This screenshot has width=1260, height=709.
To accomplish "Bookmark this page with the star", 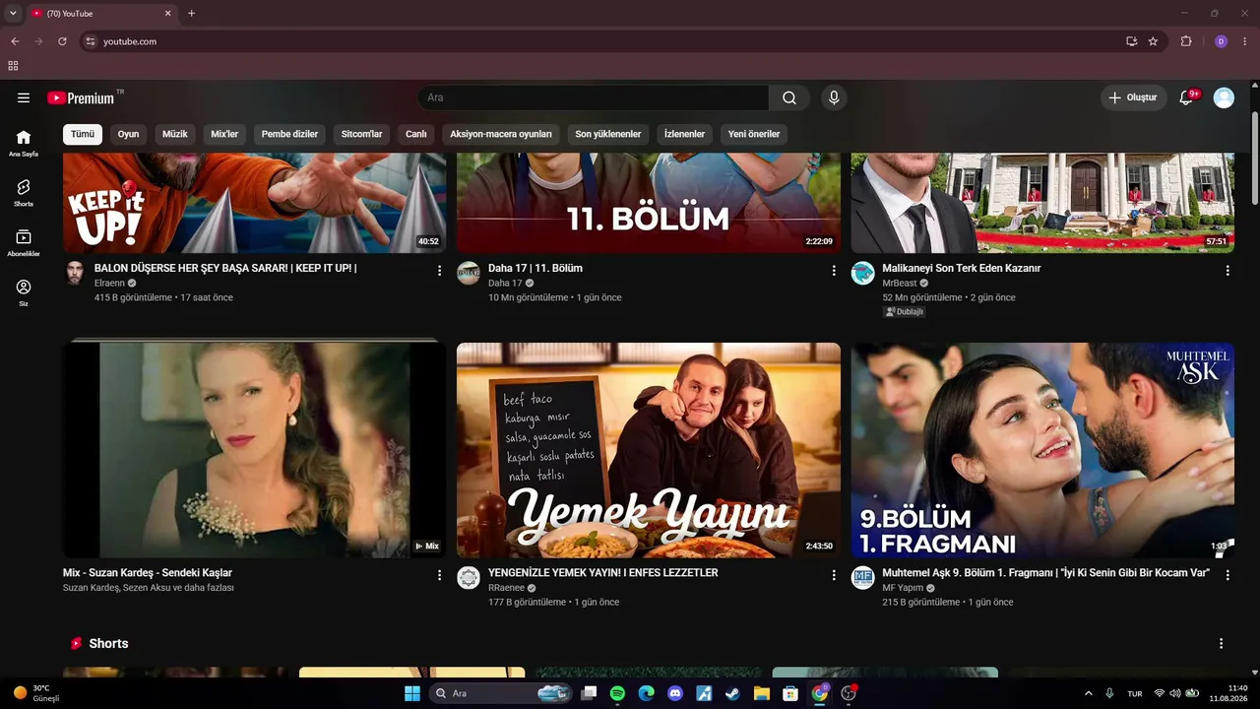I will coord(1153,41).
